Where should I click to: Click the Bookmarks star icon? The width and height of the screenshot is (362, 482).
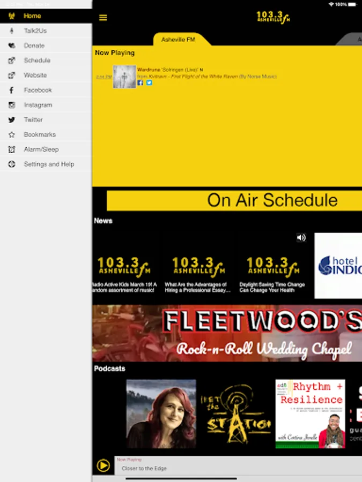[12, 134]
